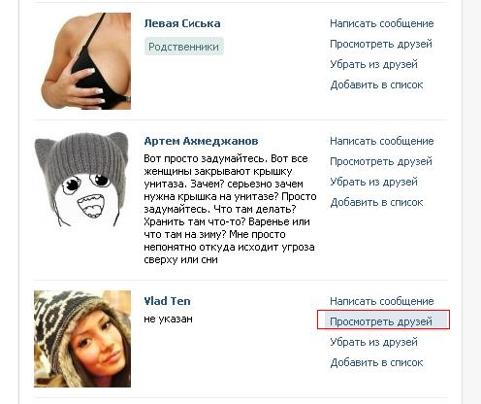
Task: Click highlighted Просмотреть друзей for Vlad Ten
Action: [x=383, y=320]
